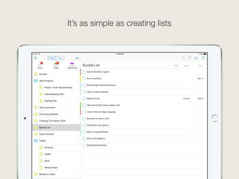Open the settings gear icon

pyautogui.click(x=36, y=58)
